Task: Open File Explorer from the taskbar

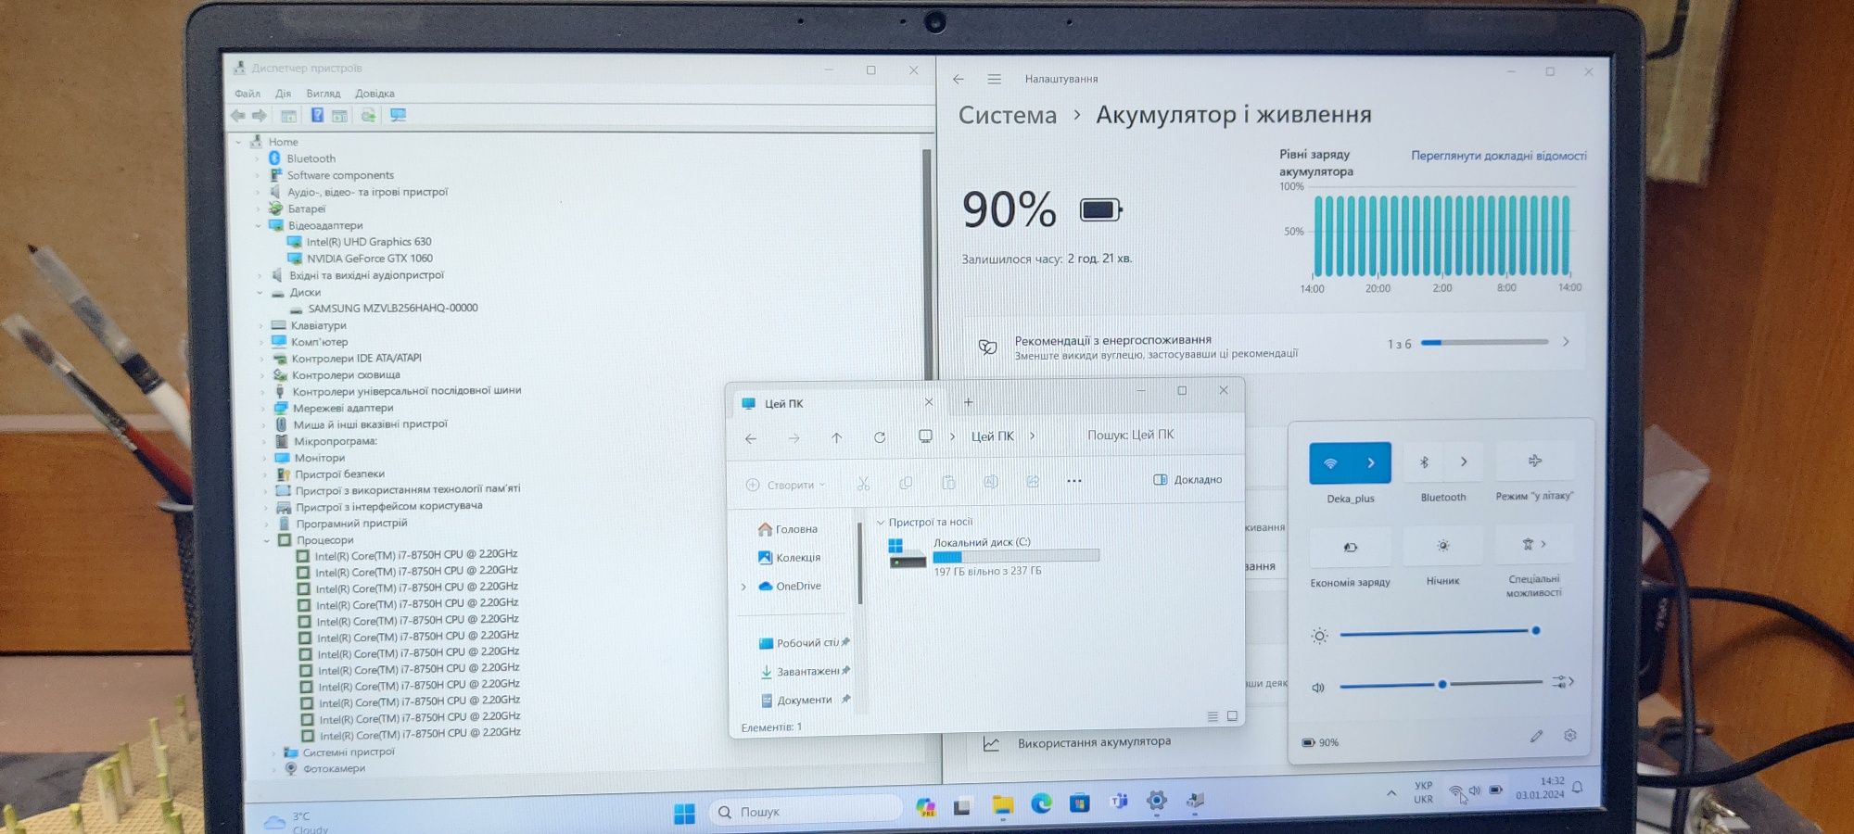Action: click(x=1002, y=805)
